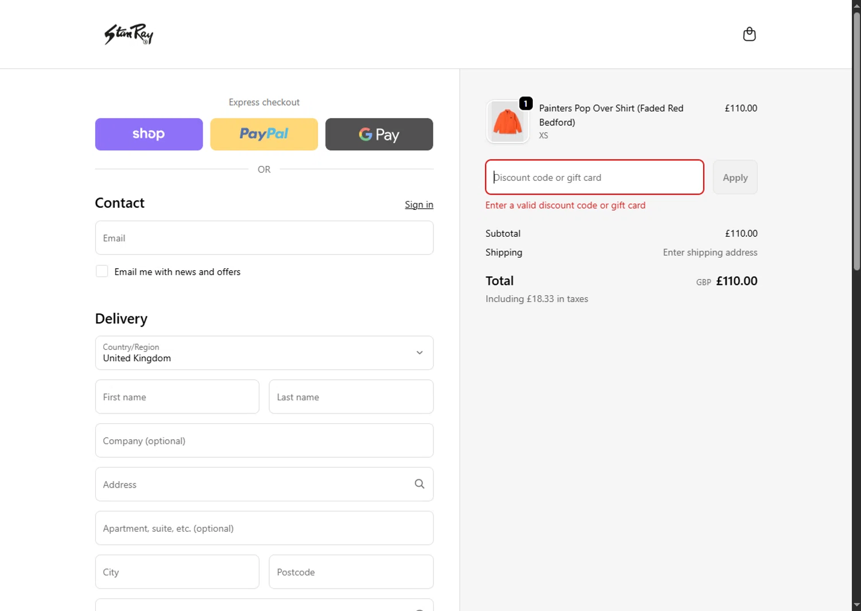Focus the Last name field
The height and width of the screenshot is (611, 861).
point(351,397)
